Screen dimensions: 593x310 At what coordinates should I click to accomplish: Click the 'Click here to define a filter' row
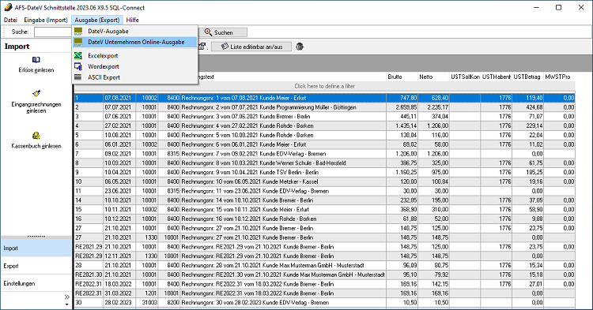[324, 86]
